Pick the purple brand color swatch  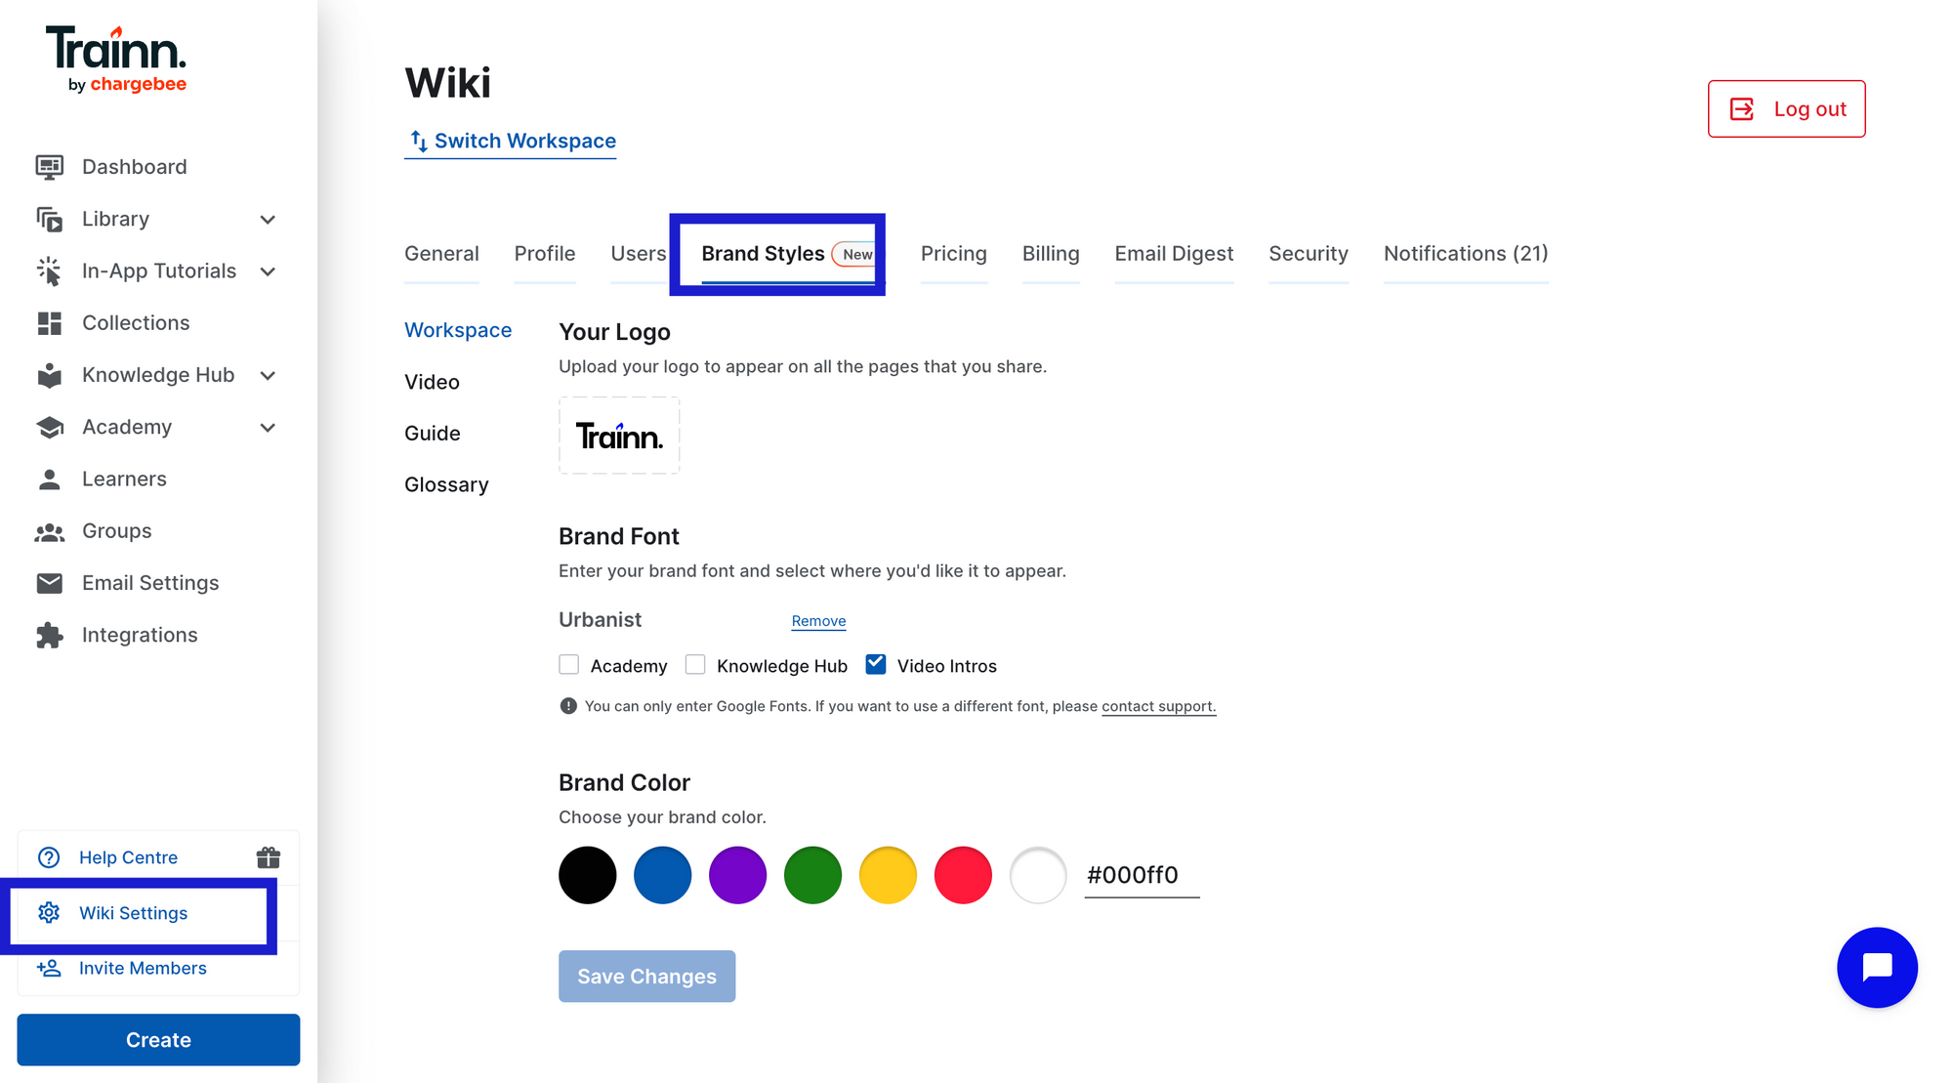[738, 875]
